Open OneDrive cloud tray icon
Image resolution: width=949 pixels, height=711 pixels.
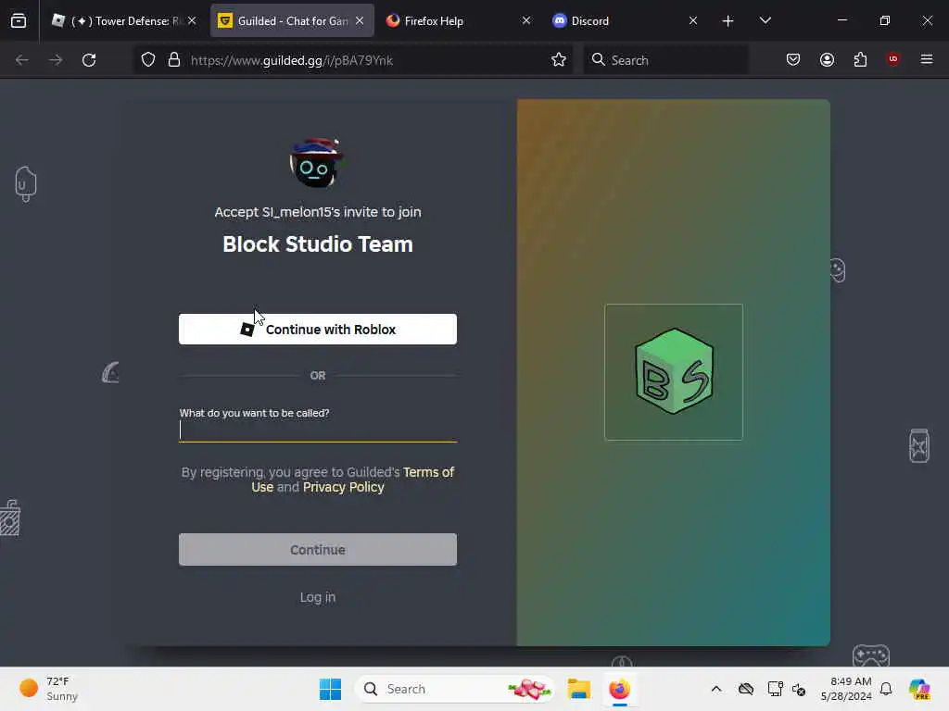pos(746,689)
